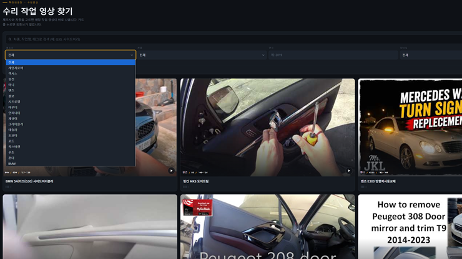This screenshot has height=259, width=462.
Task: Pick 미니 in the manufacturer list
Action: click(x=71, y=85)
